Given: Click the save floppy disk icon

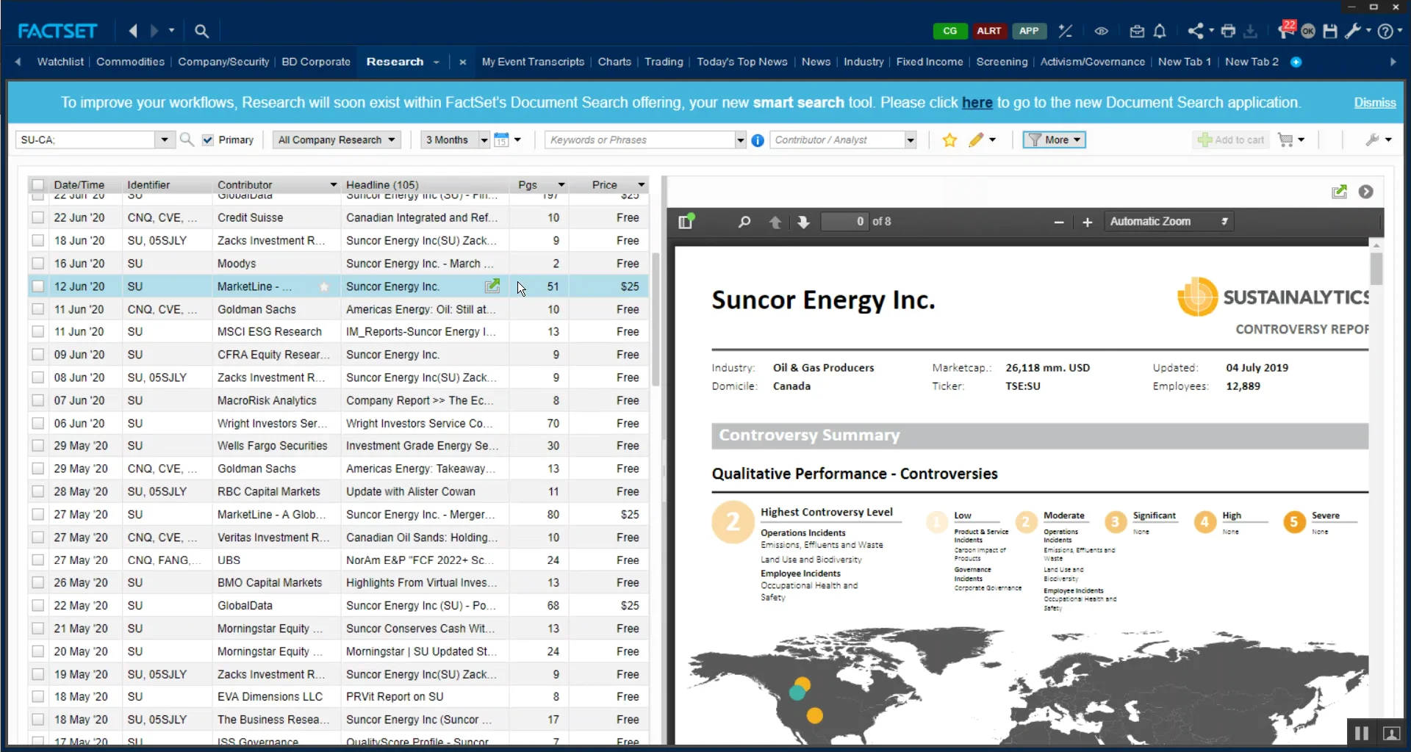Looking at the screenshot, I should [x=1330, y=31].
